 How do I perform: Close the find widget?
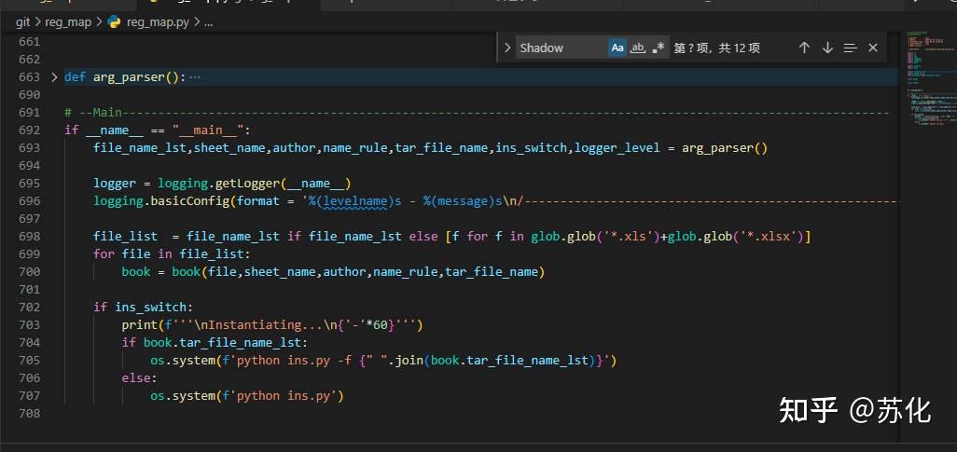click(873, 48)
